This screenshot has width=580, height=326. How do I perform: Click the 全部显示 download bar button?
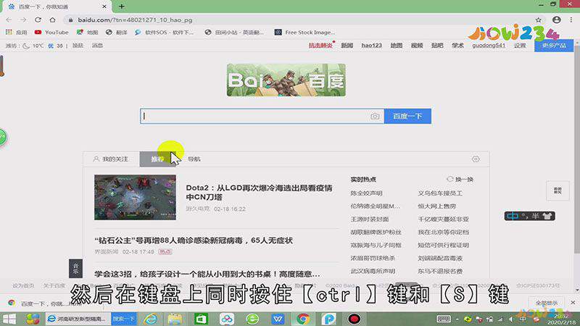coord(547,303)
